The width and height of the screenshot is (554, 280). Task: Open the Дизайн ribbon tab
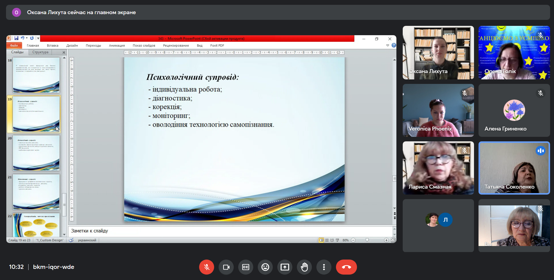[72, 45]
